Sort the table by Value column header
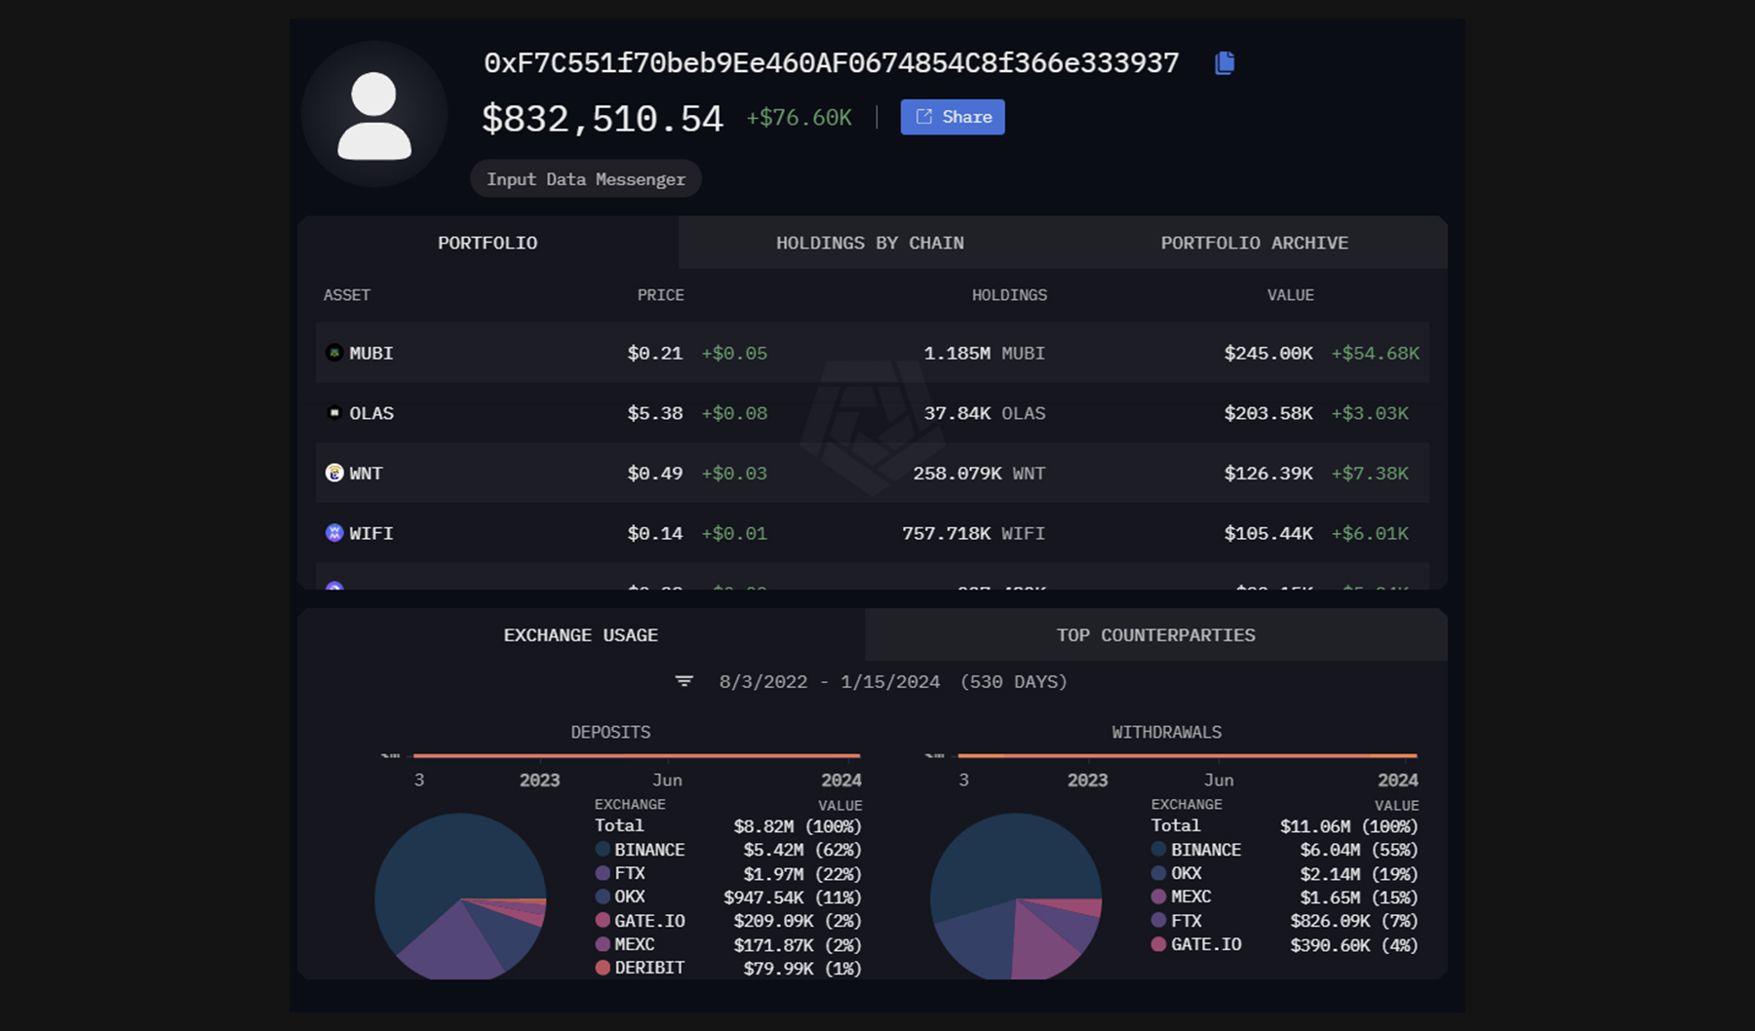Image resolution: width=1755 pixels, height=1031 pixels. coord(1290,295)
